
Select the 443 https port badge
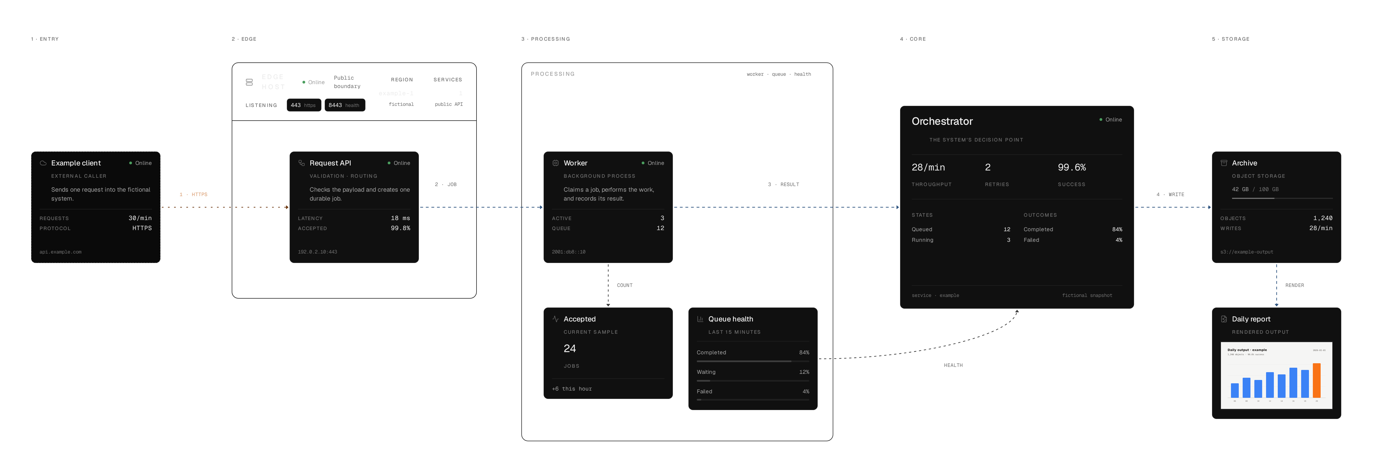(x=304, y=105)
